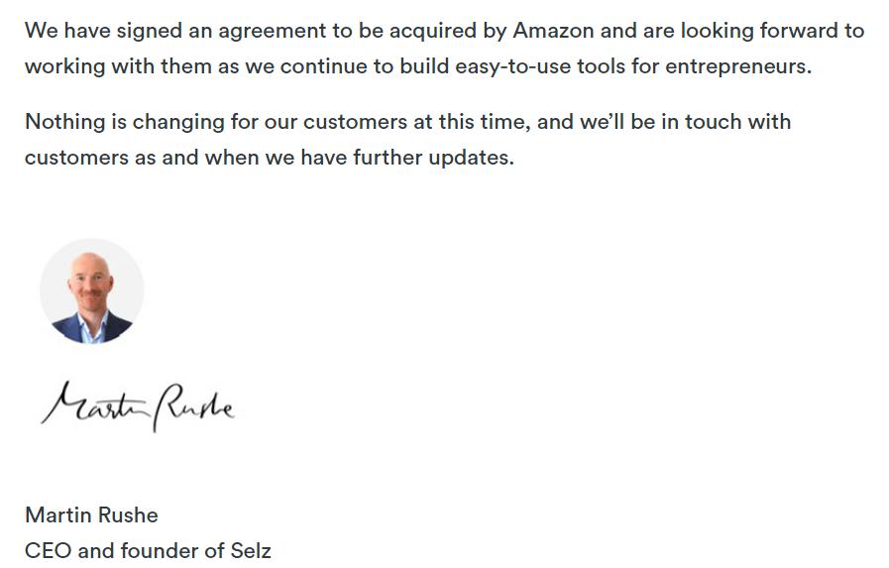Click the word 'entrepreneurs' in the announcement
Screen dimensions: 889x568
click(738, 66)
